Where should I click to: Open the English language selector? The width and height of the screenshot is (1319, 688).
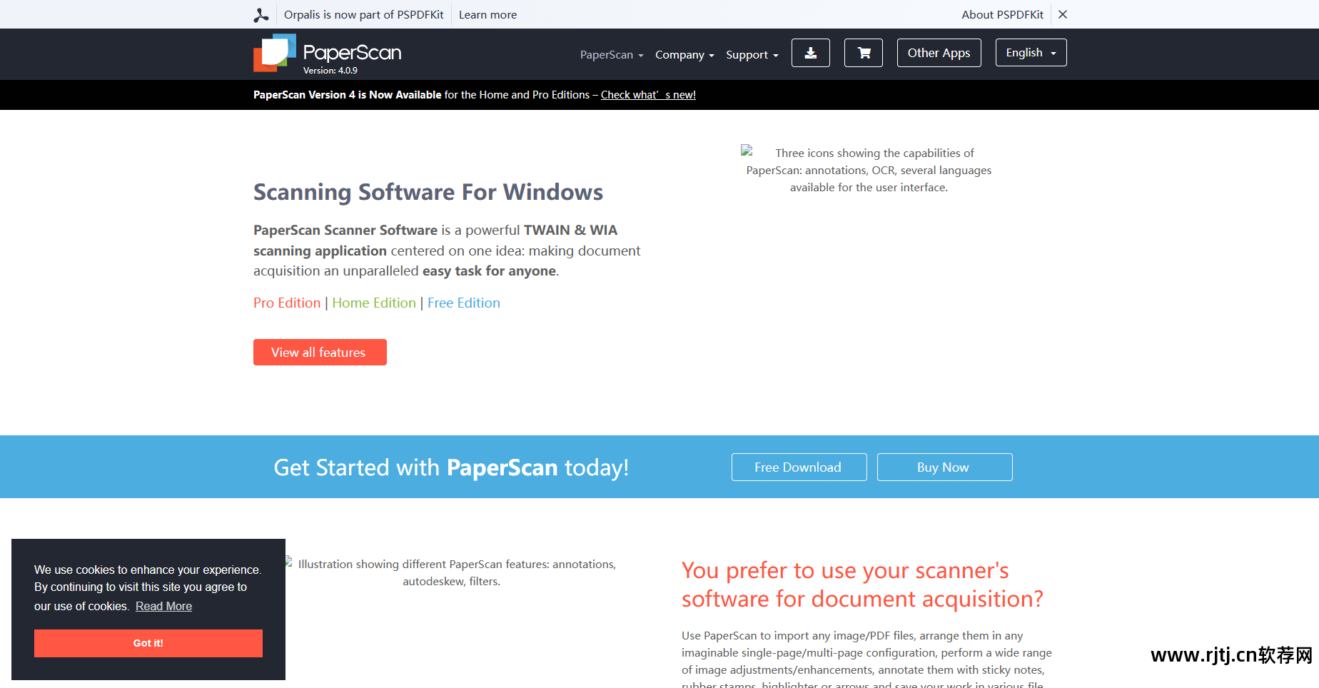[x=1031, y=53]
